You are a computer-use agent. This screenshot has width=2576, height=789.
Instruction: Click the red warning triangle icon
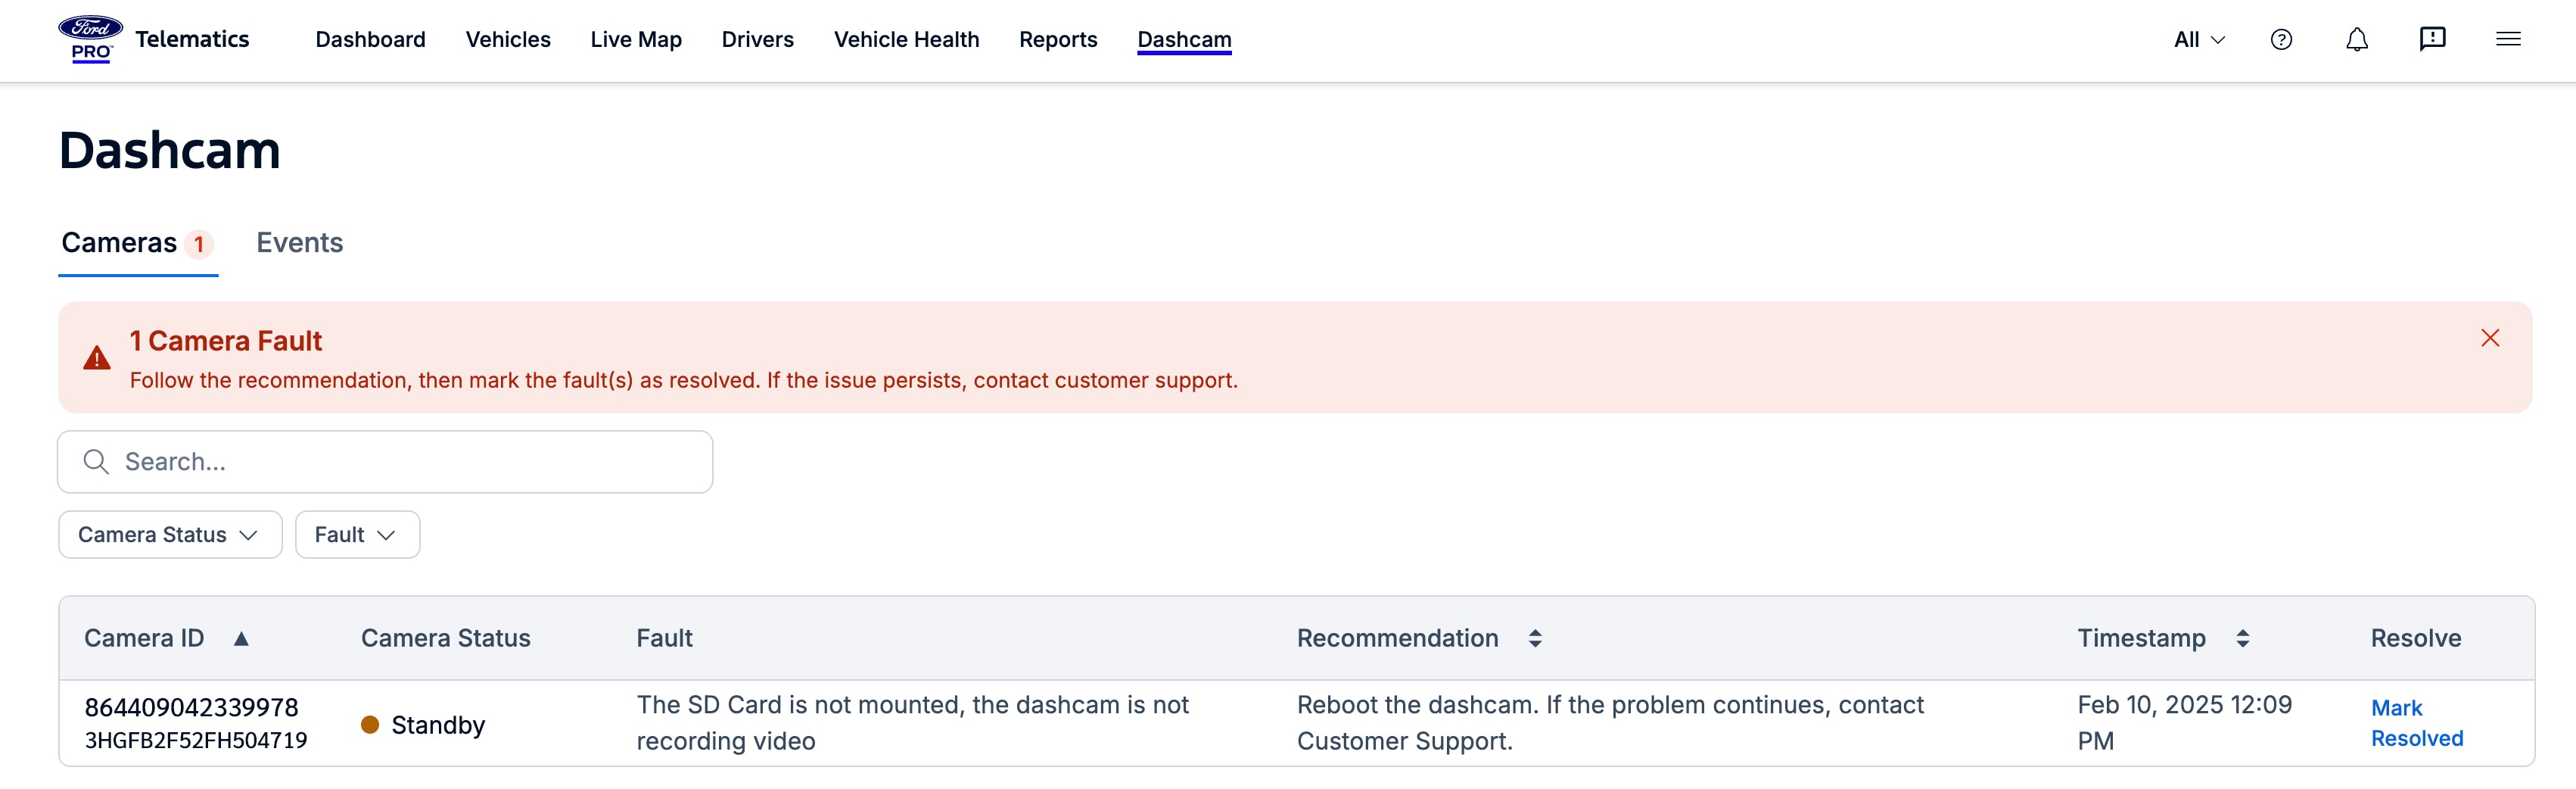click(x=97, y=358)
